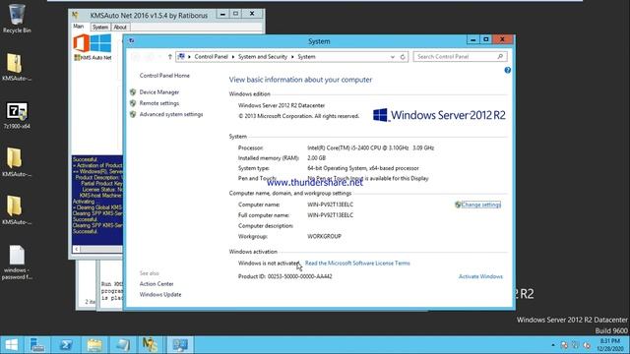Expand the arrow after Control Panel breadcrumb
630x354 pixels.
[233, 57]
